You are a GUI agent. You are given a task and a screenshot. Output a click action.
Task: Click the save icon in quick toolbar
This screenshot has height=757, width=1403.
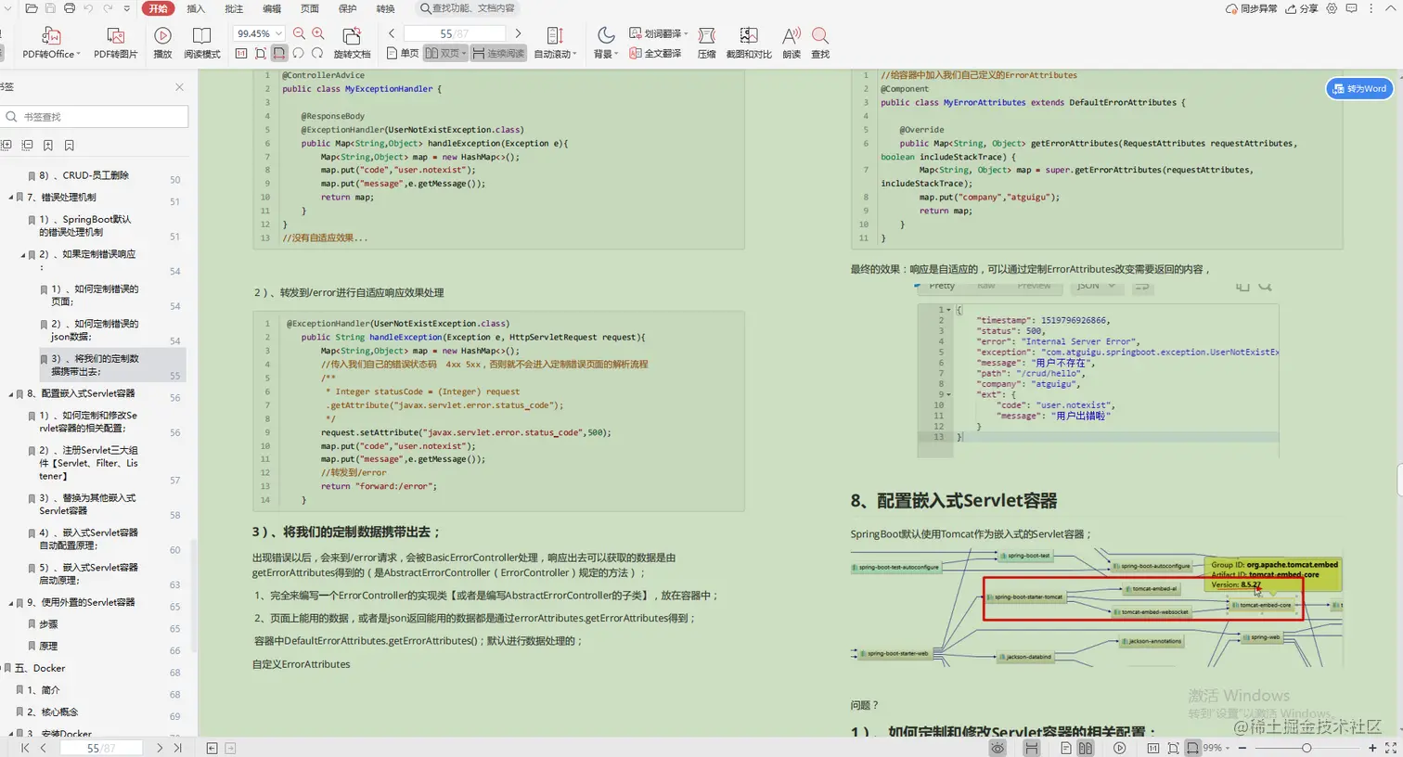pos(50,8)
